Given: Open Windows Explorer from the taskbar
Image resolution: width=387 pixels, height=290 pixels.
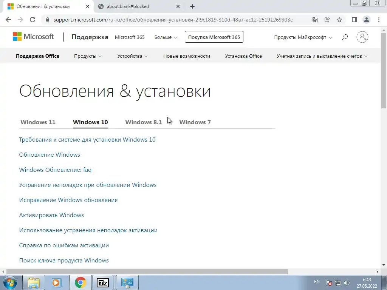Looking at the screenshot, I should [x=34, y=282].
